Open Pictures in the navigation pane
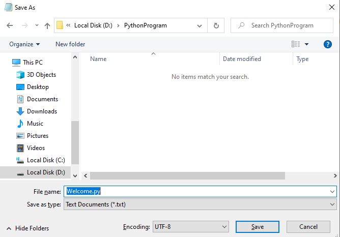Viewport: 340px width, 237px height. click(38, 136)
